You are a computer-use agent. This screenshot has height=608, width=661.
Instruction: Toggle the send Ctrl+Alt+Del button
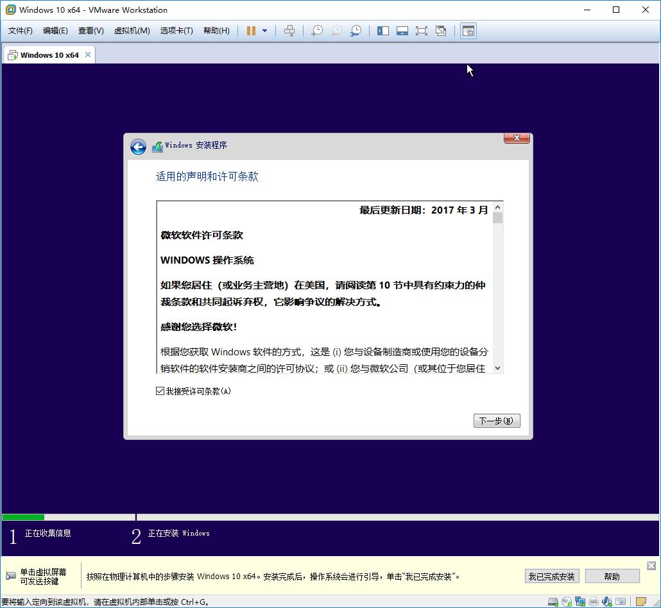coord(290,30)
